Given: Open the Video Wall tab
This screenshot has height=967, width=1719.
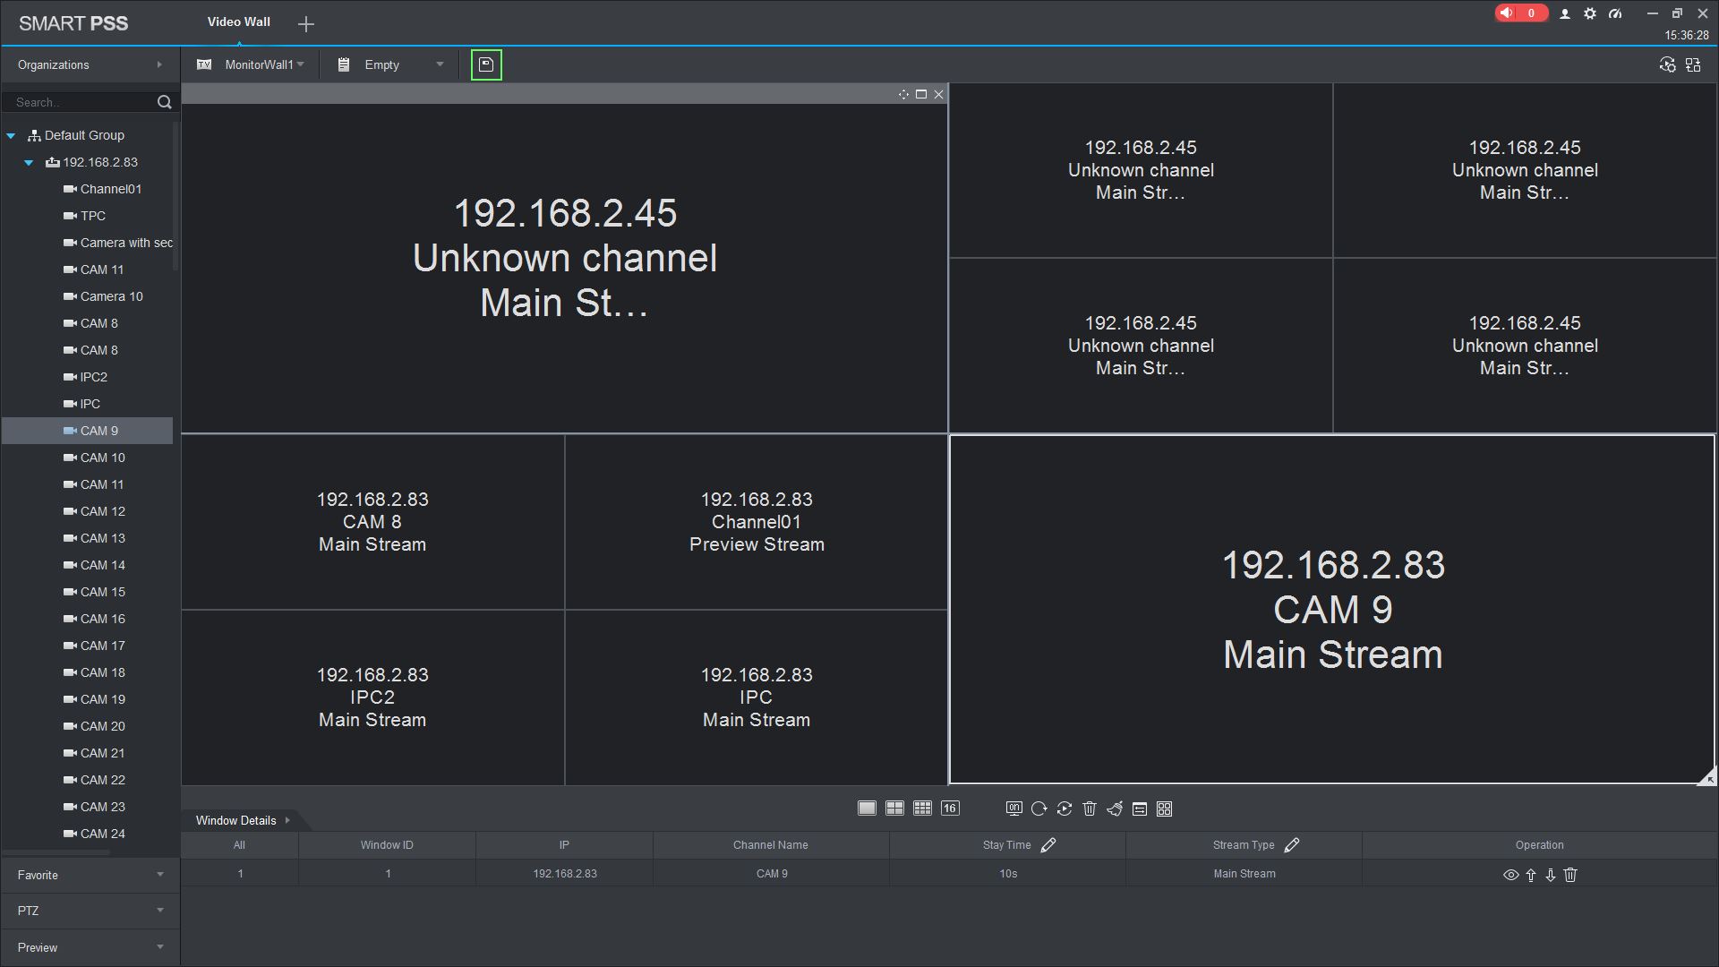Looking at the screenshot, I should (238, 21).
